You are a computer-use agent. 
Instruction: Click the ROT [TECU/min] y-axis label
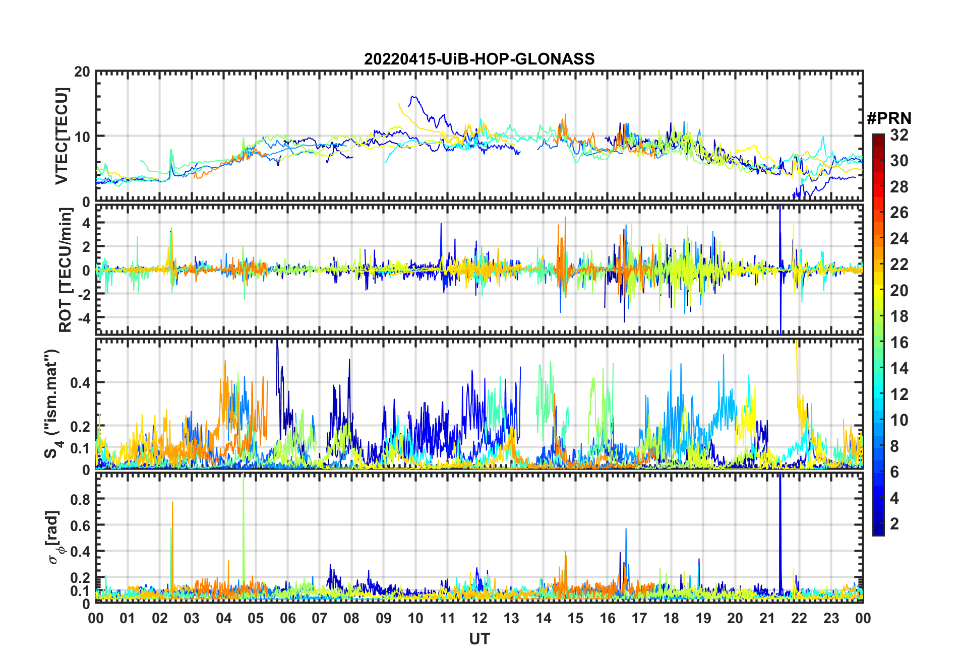pyautogui.click(x=65, y=270)
